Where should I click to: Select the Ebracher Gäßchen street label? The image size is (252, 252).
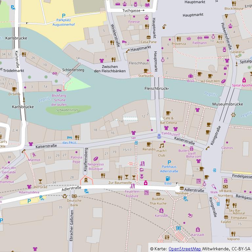tap(72, 226)
